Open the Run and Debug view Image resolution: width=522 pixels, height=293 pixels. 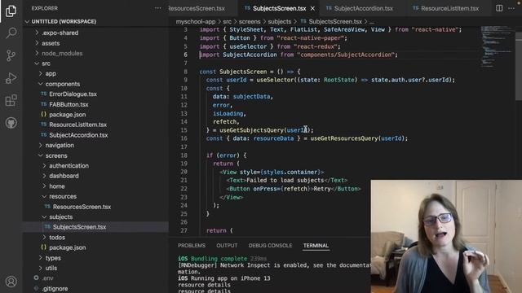coord(11,78)
